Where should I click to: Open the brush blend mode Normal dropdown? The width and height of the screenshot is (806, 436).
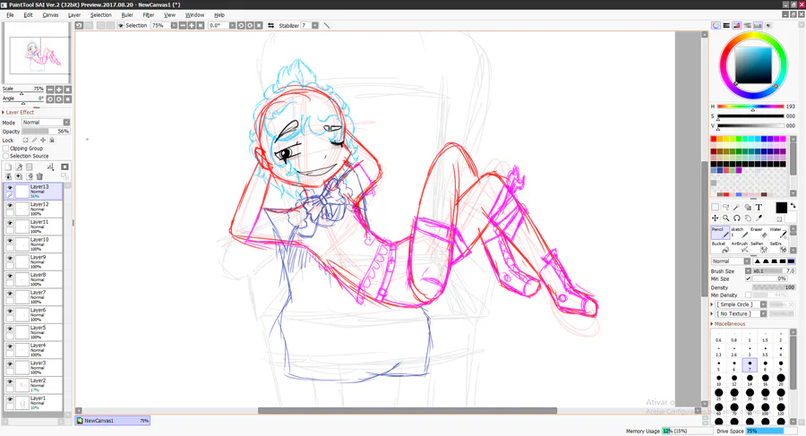coord(731,261)
